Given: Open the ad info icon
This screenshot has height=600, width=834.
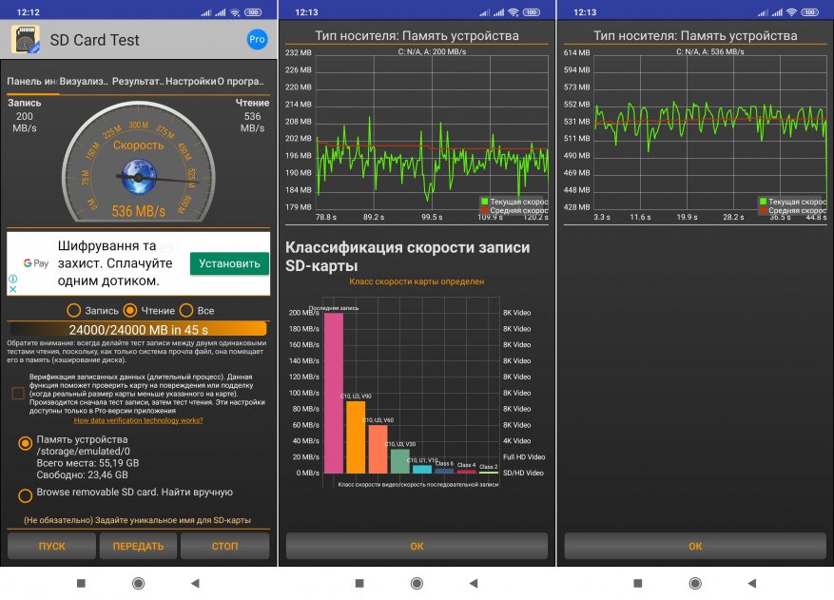Looking at the screenshot, I should [13, 279].
